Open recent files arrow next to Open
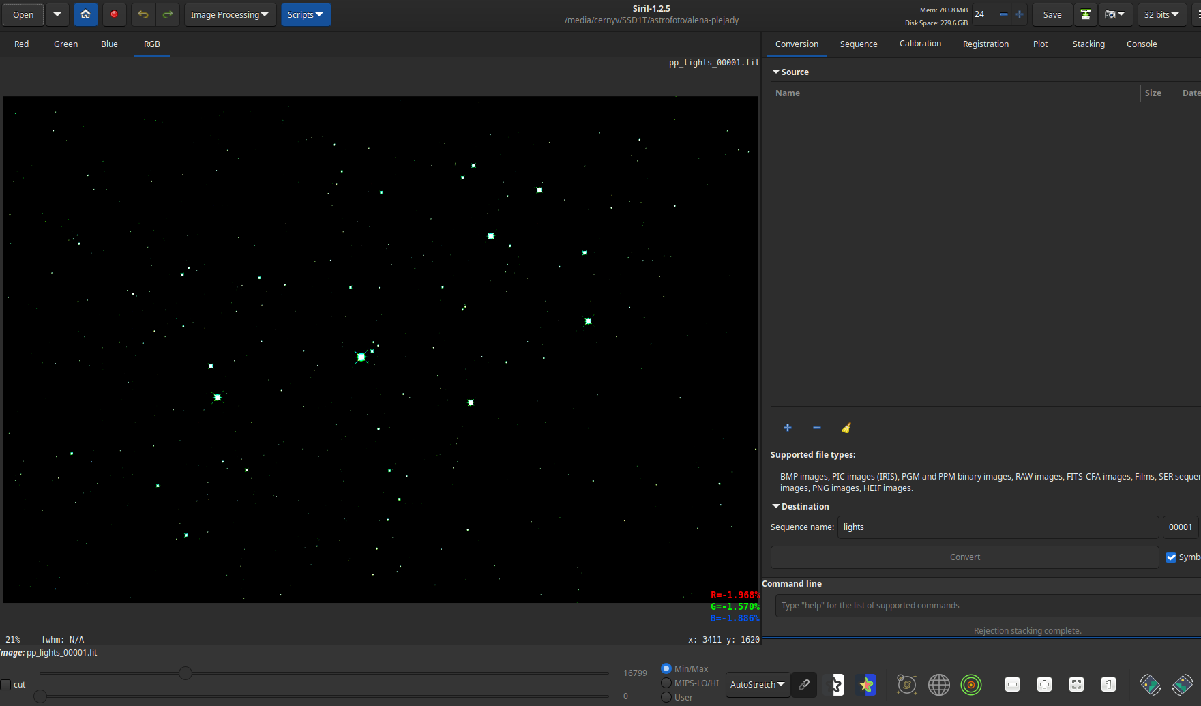Screen dimensions: 1201x706 [57, 14]
